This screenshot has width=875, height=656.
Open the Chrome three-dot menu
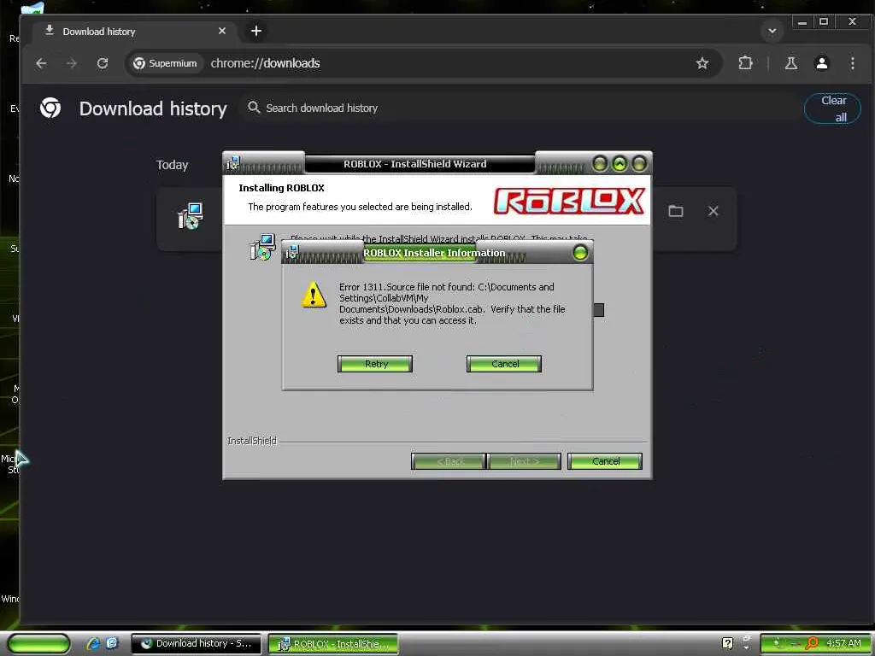(852, 63)
